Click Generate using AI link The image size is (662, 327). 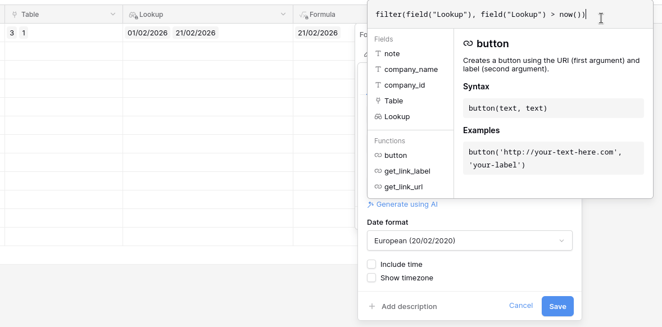(406, 205)
